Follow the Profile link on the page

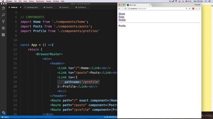(x=122, y=20)
